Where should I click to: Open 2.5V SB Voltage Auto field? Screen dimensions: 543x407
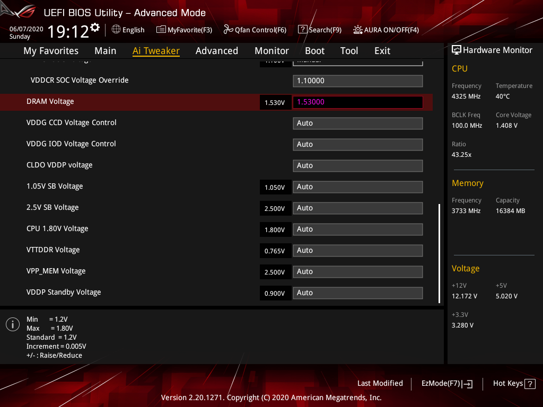coord(358,208)
